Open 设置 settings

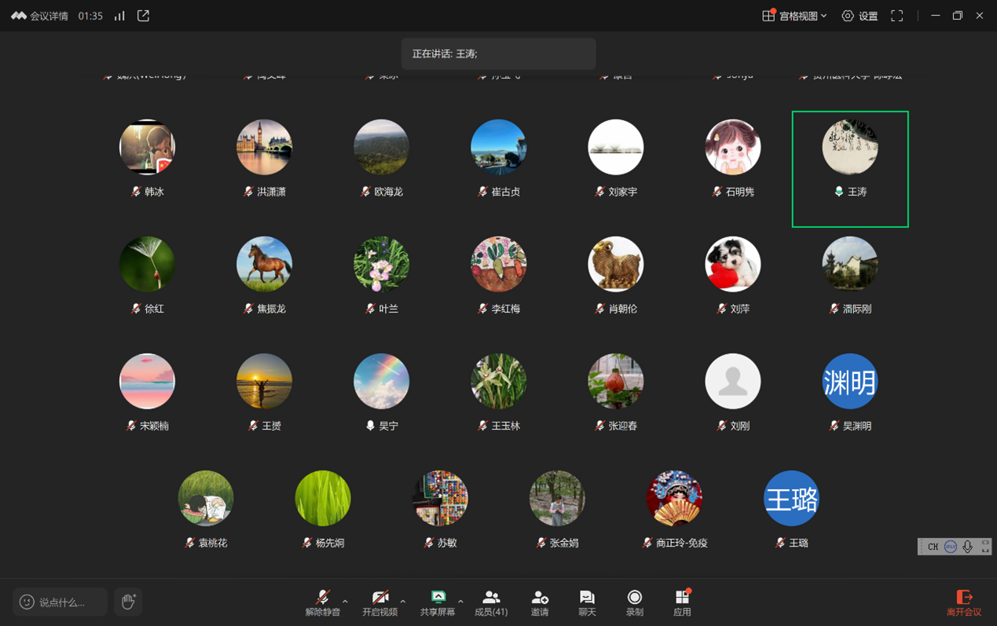coord(860,16)
